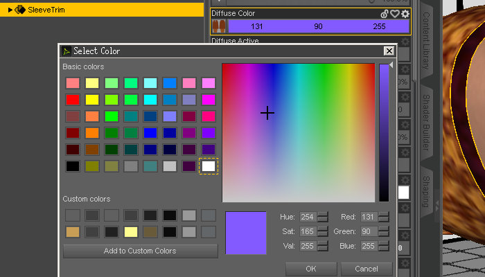Pick the red basic color swatch
This screenshot has height=277, width=485.
click(x=73, y=100)
